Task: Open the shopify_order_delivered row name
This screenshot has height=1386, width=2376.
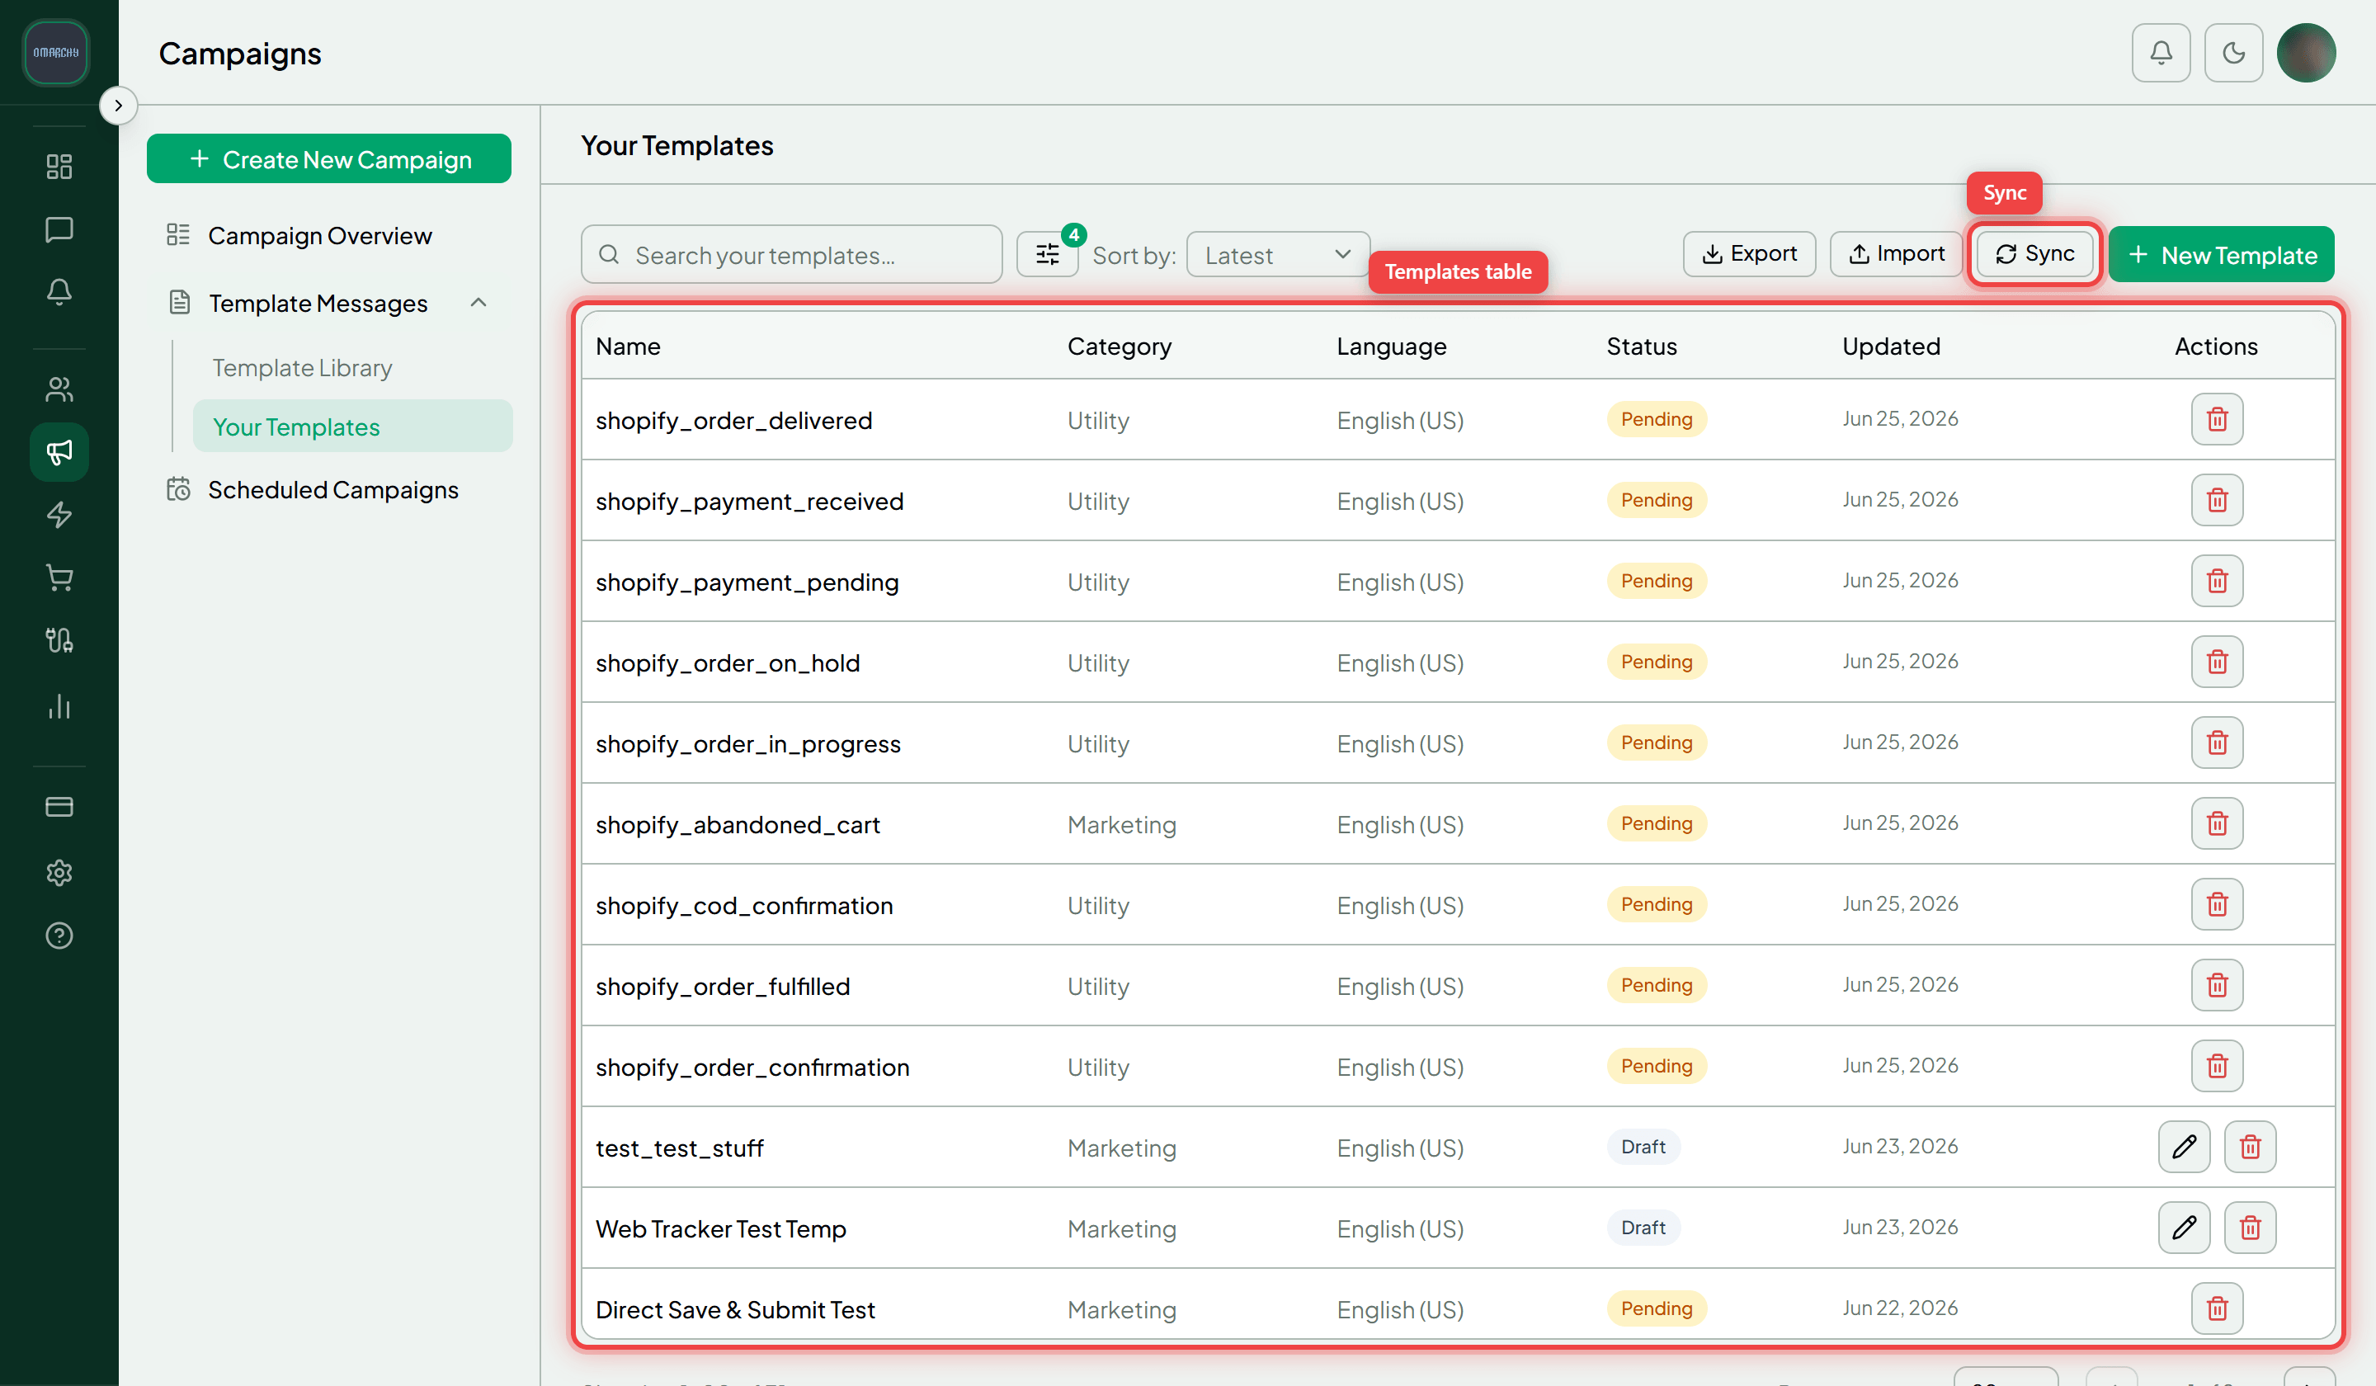Action: [733, 421]
